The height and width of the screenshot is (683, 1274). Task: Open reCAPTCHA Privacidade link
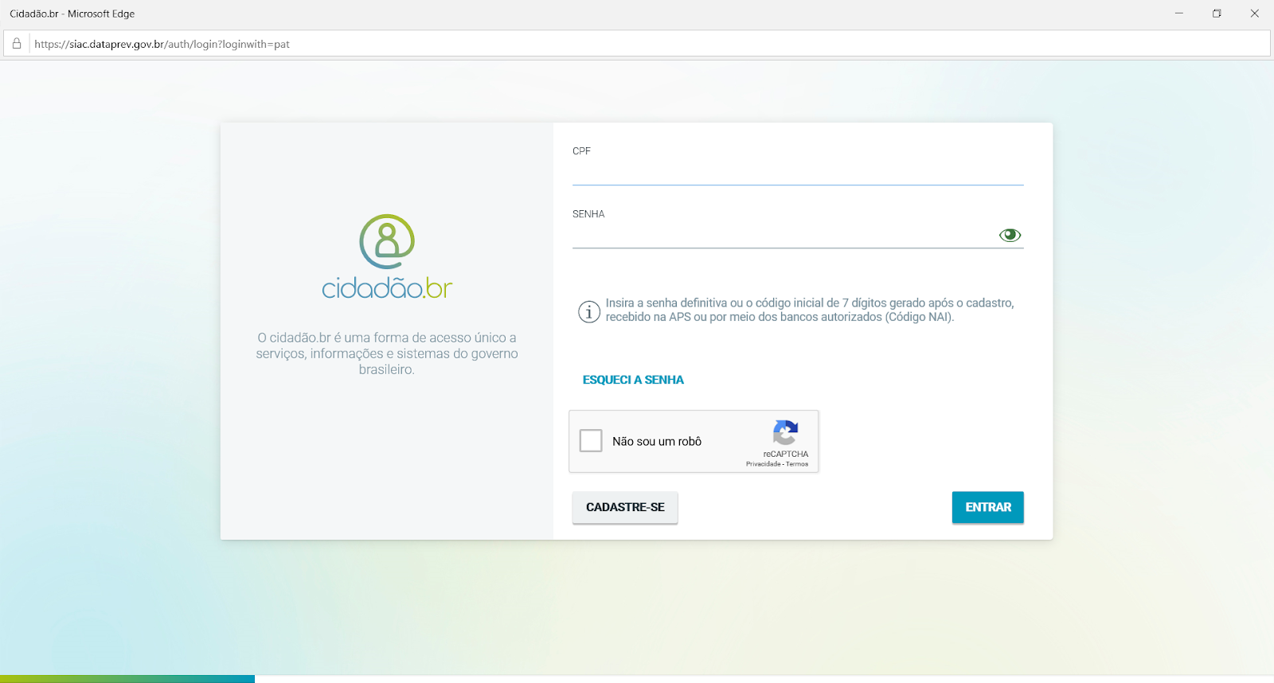click(x=763, y=464)
